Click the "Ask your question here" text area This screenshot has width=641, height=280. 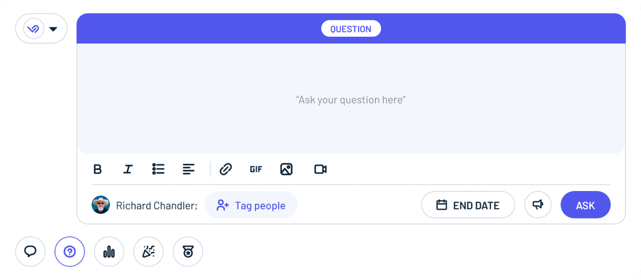click(x=351, y=99)
